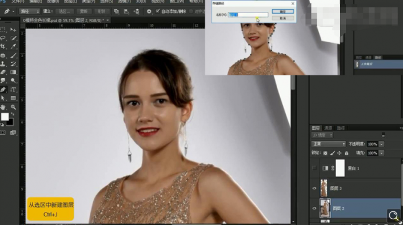403x225 pixels.
Task: Click lock transparent pixels icon
Action: tap(325, 153)
